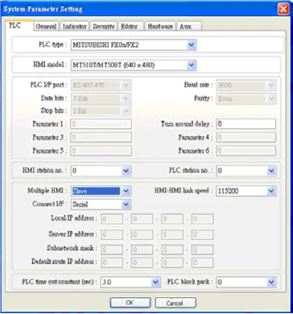
Task: Open the PLC type dropdown
Action: tap(191, 45)
